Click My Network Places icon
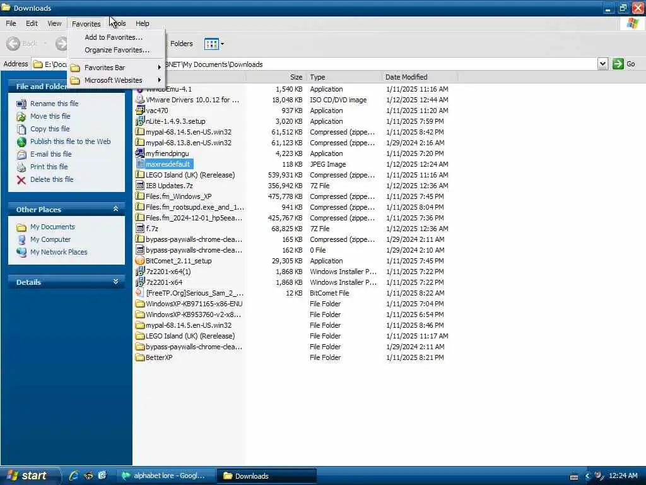This screenshot has width=646, height=485. point(21,253)
